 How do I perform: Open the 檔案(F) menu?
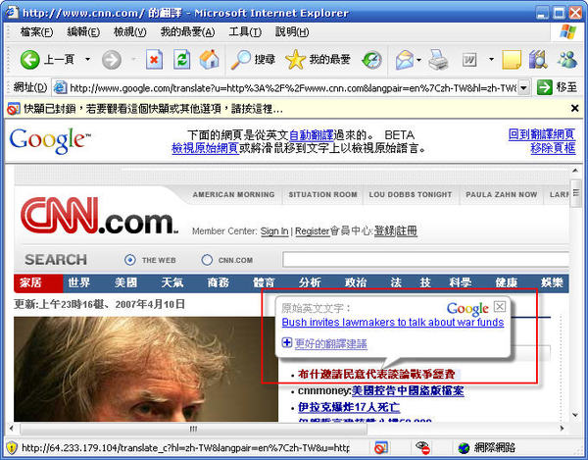point(36,32)
